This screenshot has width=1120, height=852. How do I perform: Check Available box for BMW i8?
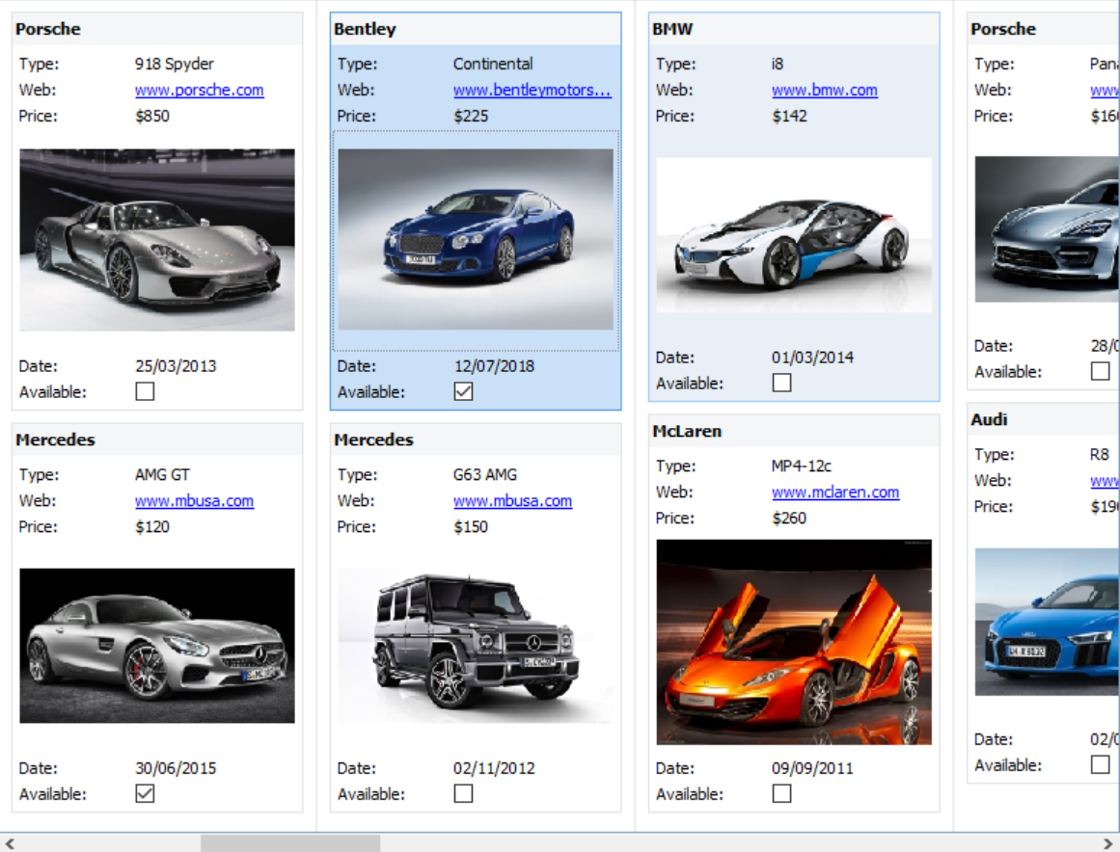(782, 383)
